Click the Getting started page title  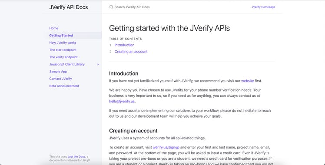point(169,28)
